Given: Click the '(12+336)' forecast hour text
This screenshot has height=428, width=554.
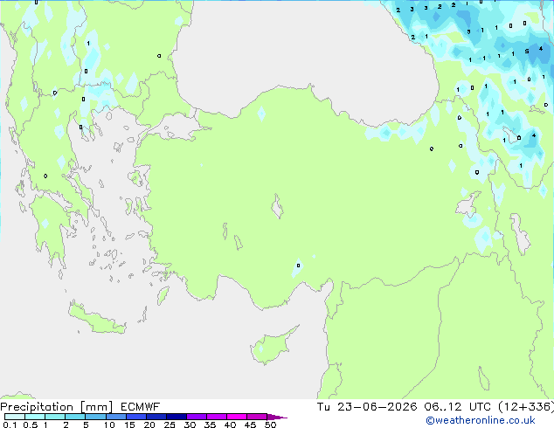Looking at the screenshot, I should pos(526,407).
